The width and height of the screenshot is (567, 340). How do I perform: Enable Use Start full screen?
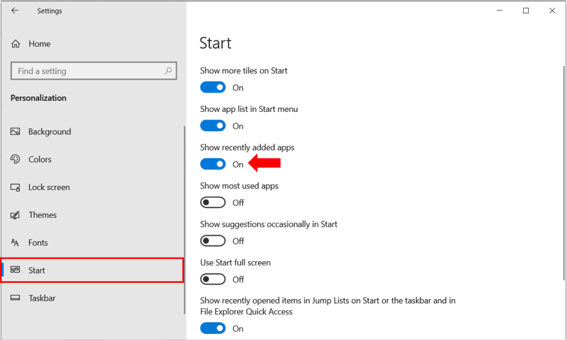click(213, 279)
